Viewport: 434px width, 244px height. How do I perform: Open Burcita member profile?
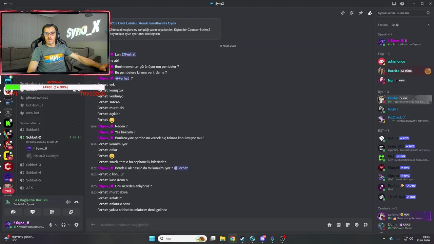405,71
